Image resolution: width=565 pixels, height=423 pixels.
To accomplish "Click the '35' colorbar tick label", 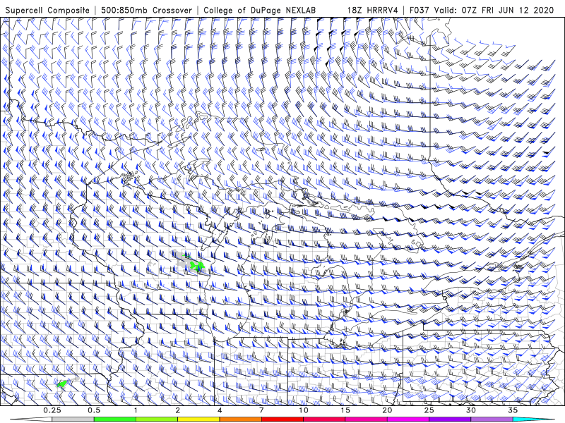I will tap(513, 410).
